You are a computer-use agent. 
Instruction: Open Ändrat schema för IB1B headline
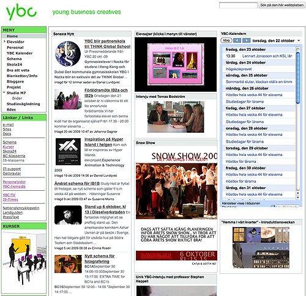tap(77, 183)
